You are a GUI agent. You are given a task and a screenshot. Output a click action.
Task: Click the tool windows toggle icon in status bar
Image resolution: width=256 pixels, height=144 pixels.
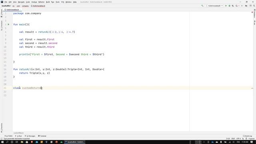2,139
